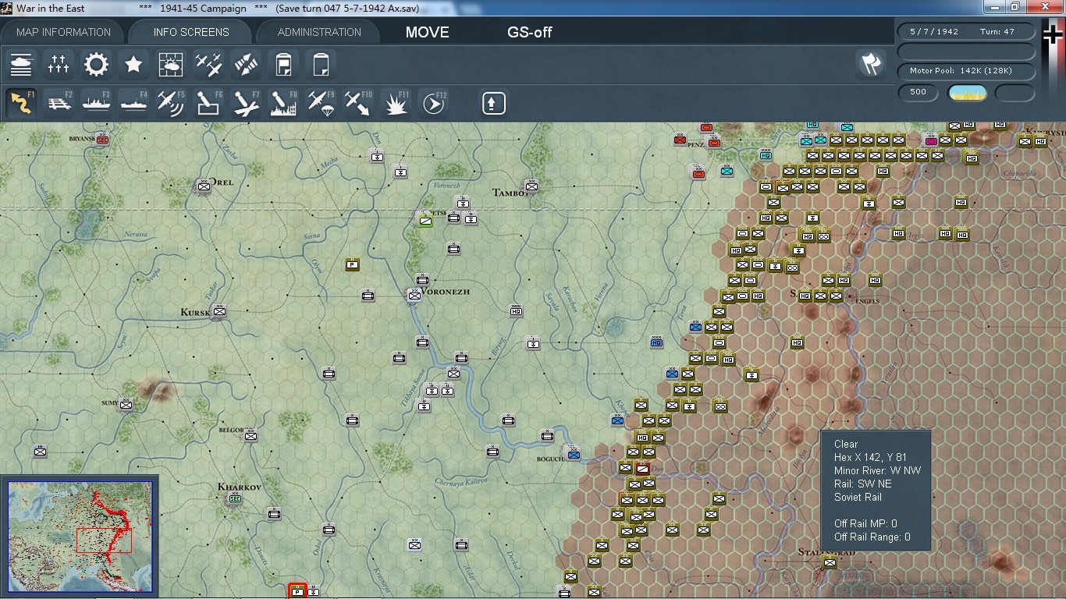Click the three-aircraft air doctrine icon
1066x599 pixels.
click(x=208, y=65)
